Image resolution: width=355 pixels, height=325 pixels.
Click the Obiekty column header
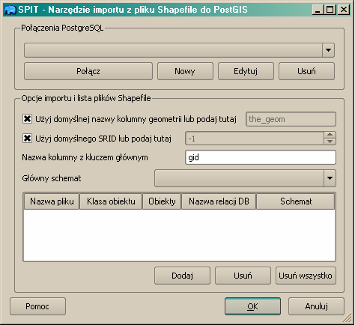coord(162,201)
